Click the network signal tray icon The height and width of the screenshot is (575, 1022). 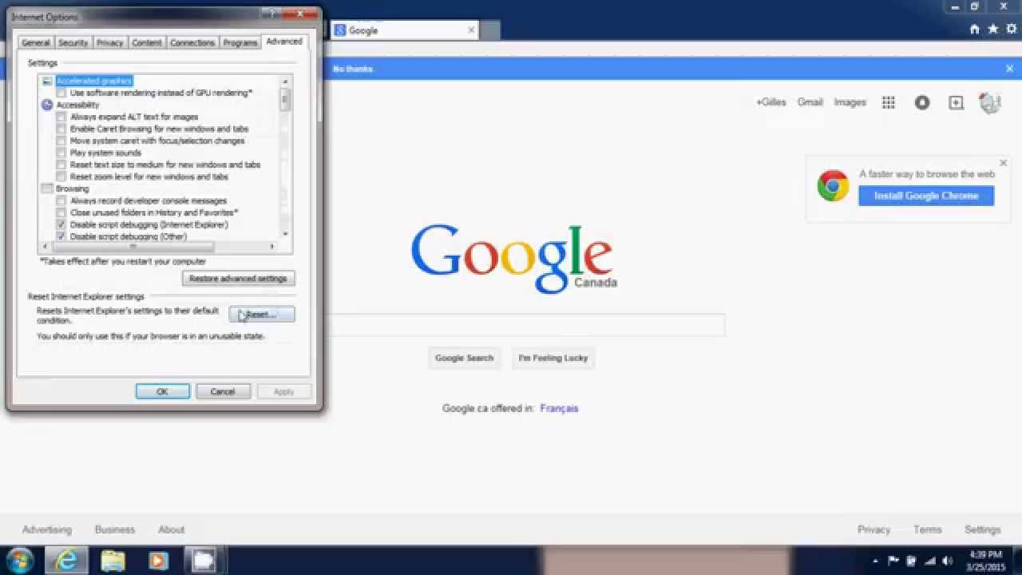tap(929, 561)
